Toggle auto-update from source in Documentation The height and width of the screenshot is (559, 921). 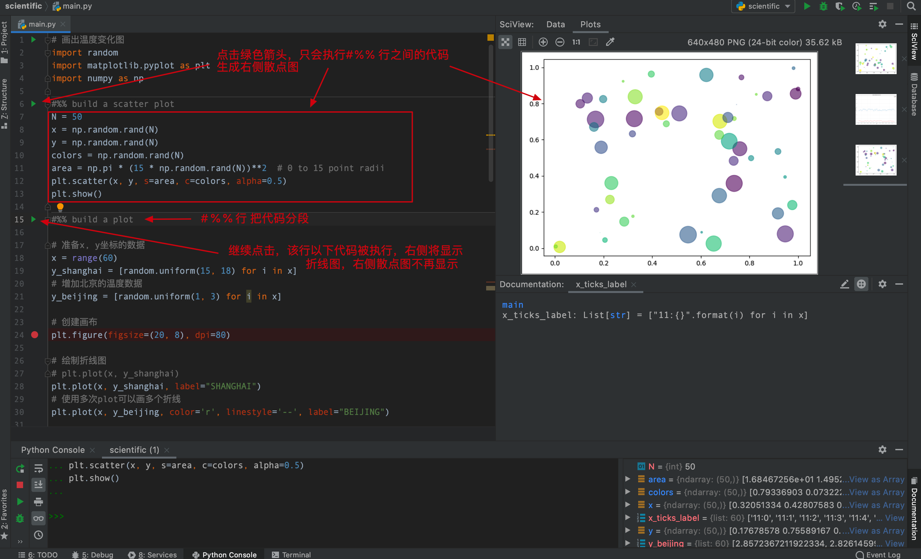pyautogui.click(x=861, y=284)
